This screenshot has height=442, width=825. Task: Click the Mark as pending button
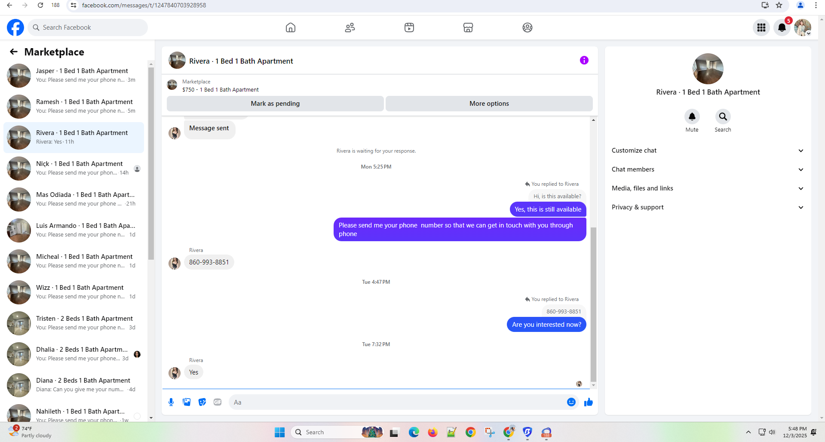click(275, 104)
